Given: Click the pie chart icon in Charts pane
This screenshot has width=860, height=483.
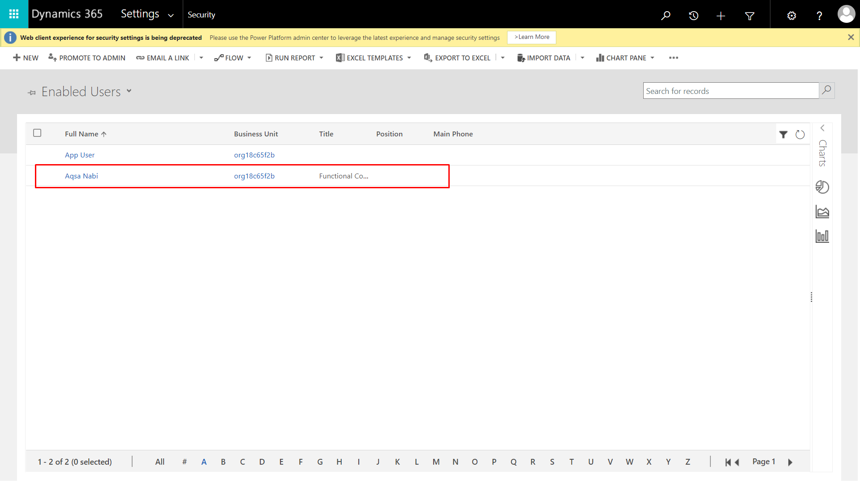Looking at the screenshot, I should pyautogui.click(x=822, y=187).
